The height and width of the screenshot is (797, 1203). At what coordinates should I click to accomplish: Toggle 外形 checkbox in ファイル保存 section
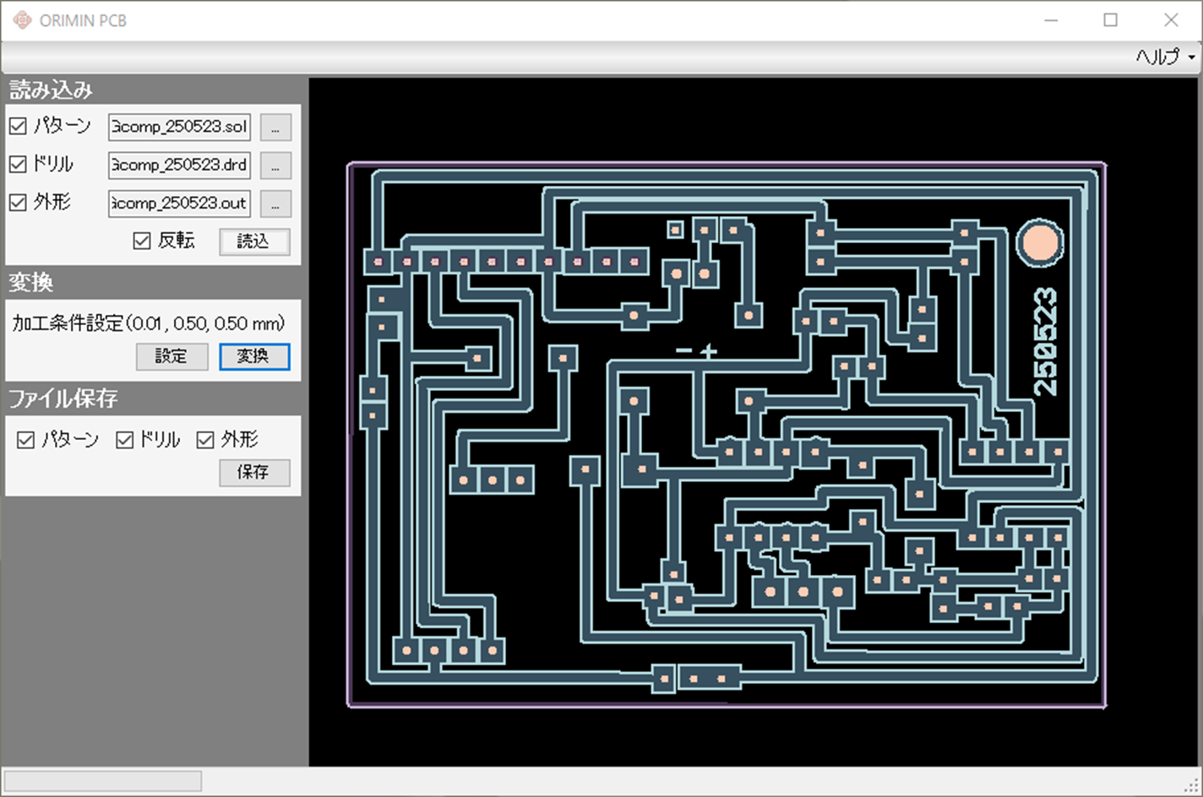click(205, 440)
